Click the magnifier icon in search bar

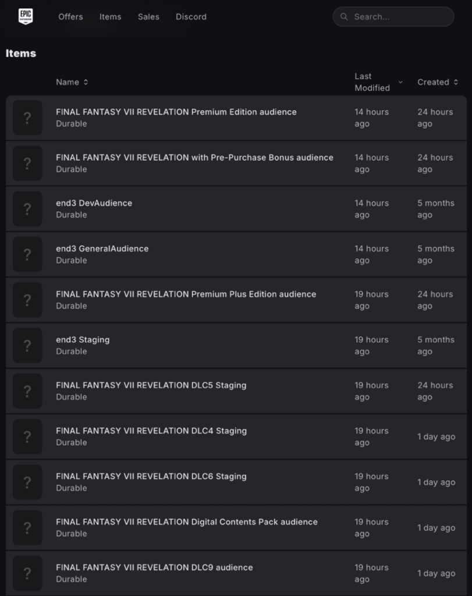pyautogui.click(x=344, y=17)
